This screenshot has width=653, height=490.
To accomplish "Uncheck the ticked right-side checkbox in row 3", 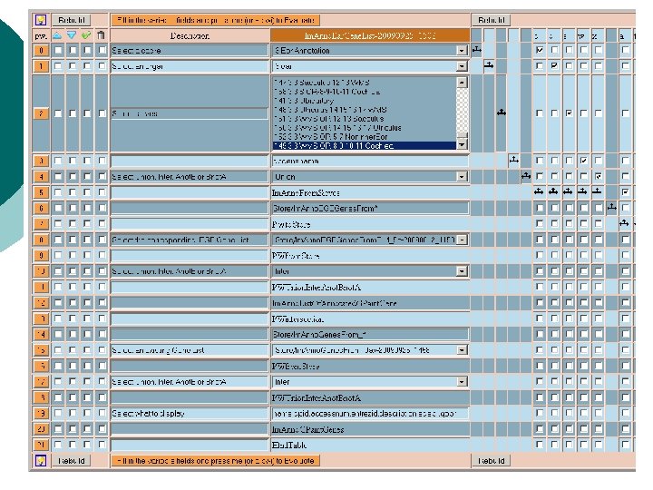I will point(584,161).
